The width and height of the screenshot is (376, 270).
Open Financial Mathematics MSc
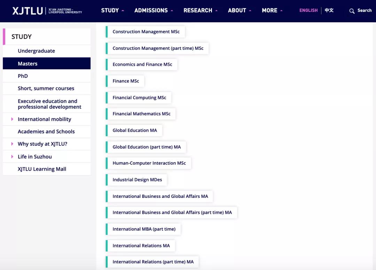(x=141, y=114)
